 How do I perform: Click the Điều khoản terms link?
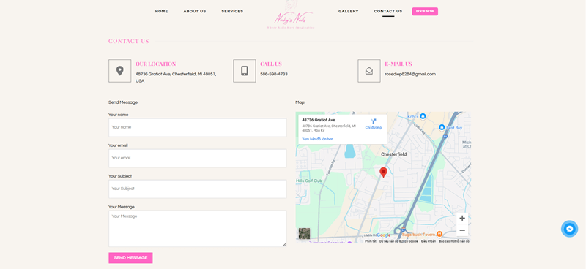(429, 241)
